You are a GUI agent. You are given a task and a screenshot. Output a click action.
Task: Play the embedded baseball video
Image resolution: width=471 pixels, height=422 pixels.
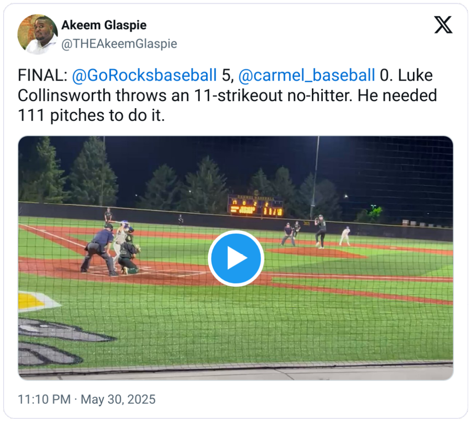pyautogui.click(x=236, y=258)
